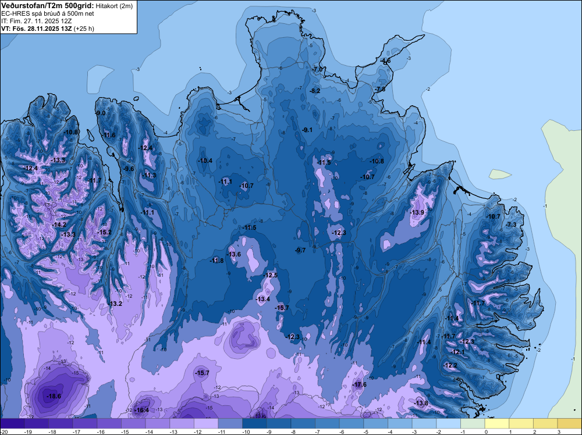This screenshot has width=582, height=435.
Task: Click the -9.1 temperature label
Action: tap(307, 130)
